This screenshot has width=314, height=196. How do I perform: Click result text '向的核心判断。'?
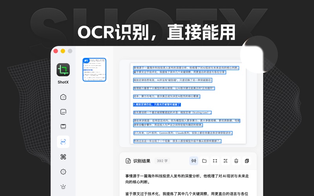click(x=138, y=182)
